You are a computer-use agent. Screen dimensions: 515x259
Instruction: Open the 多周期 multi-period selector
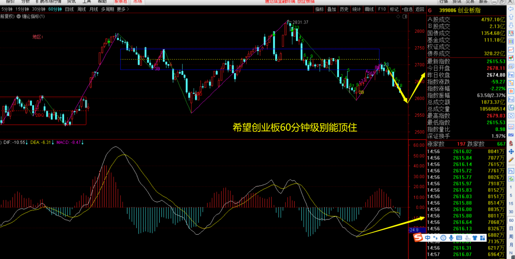click(x=107, y=9)
